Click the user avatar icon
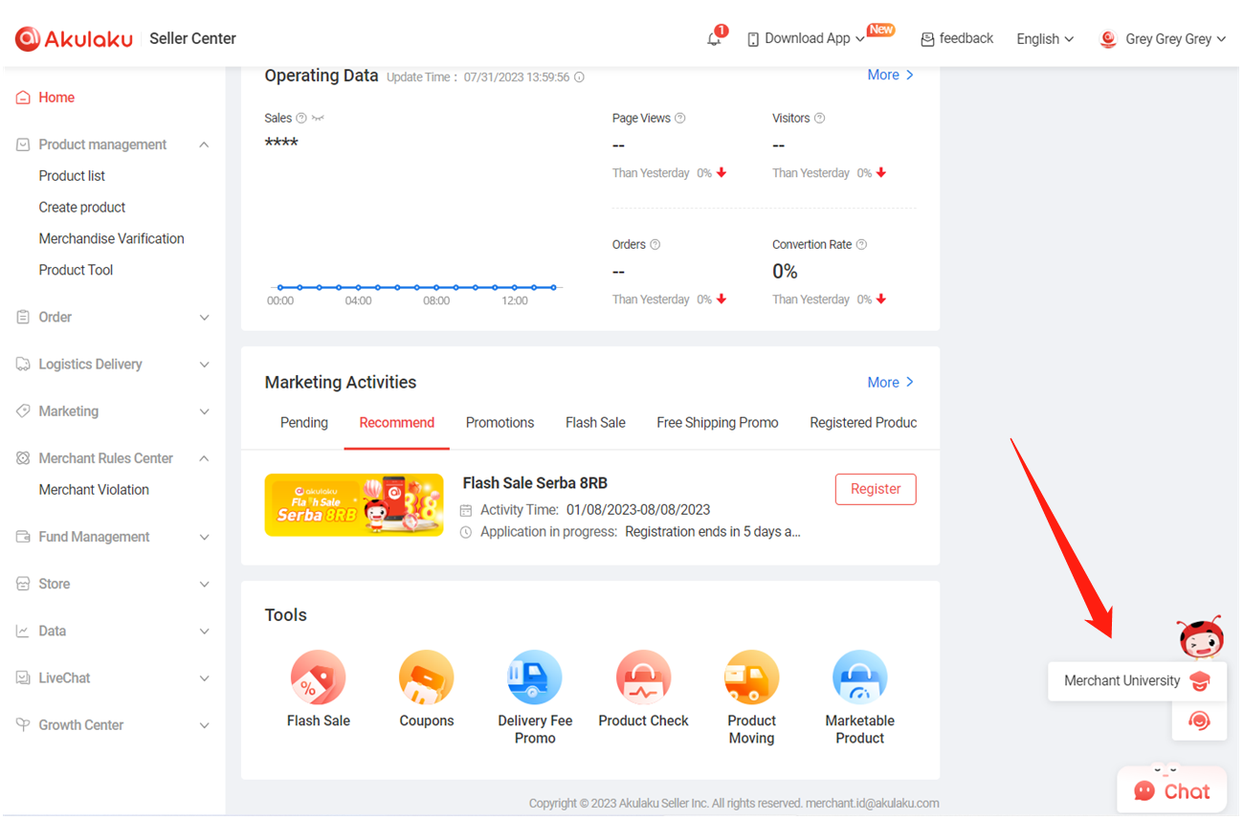The height and width of the screenshot is (820, 1244). click(x=1108, y=39)
